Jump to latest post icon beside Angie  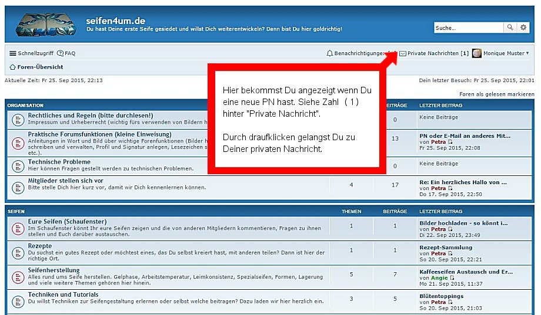tap(452, 278)
